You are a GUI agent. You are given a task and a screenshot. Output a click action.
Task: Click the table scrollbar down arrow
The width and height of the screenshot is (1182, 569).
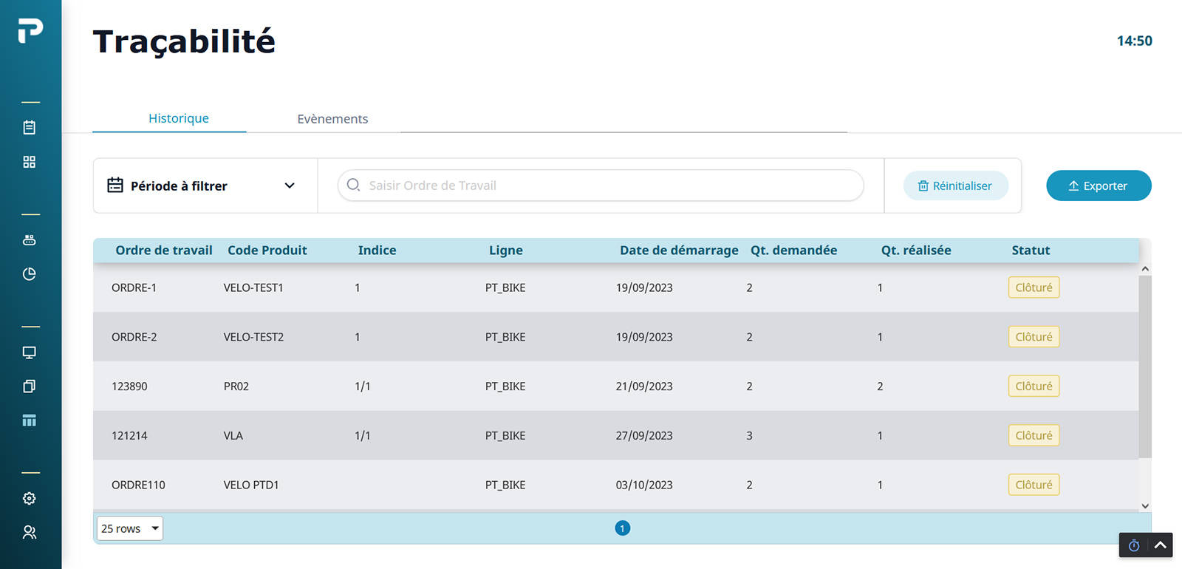1145,506
